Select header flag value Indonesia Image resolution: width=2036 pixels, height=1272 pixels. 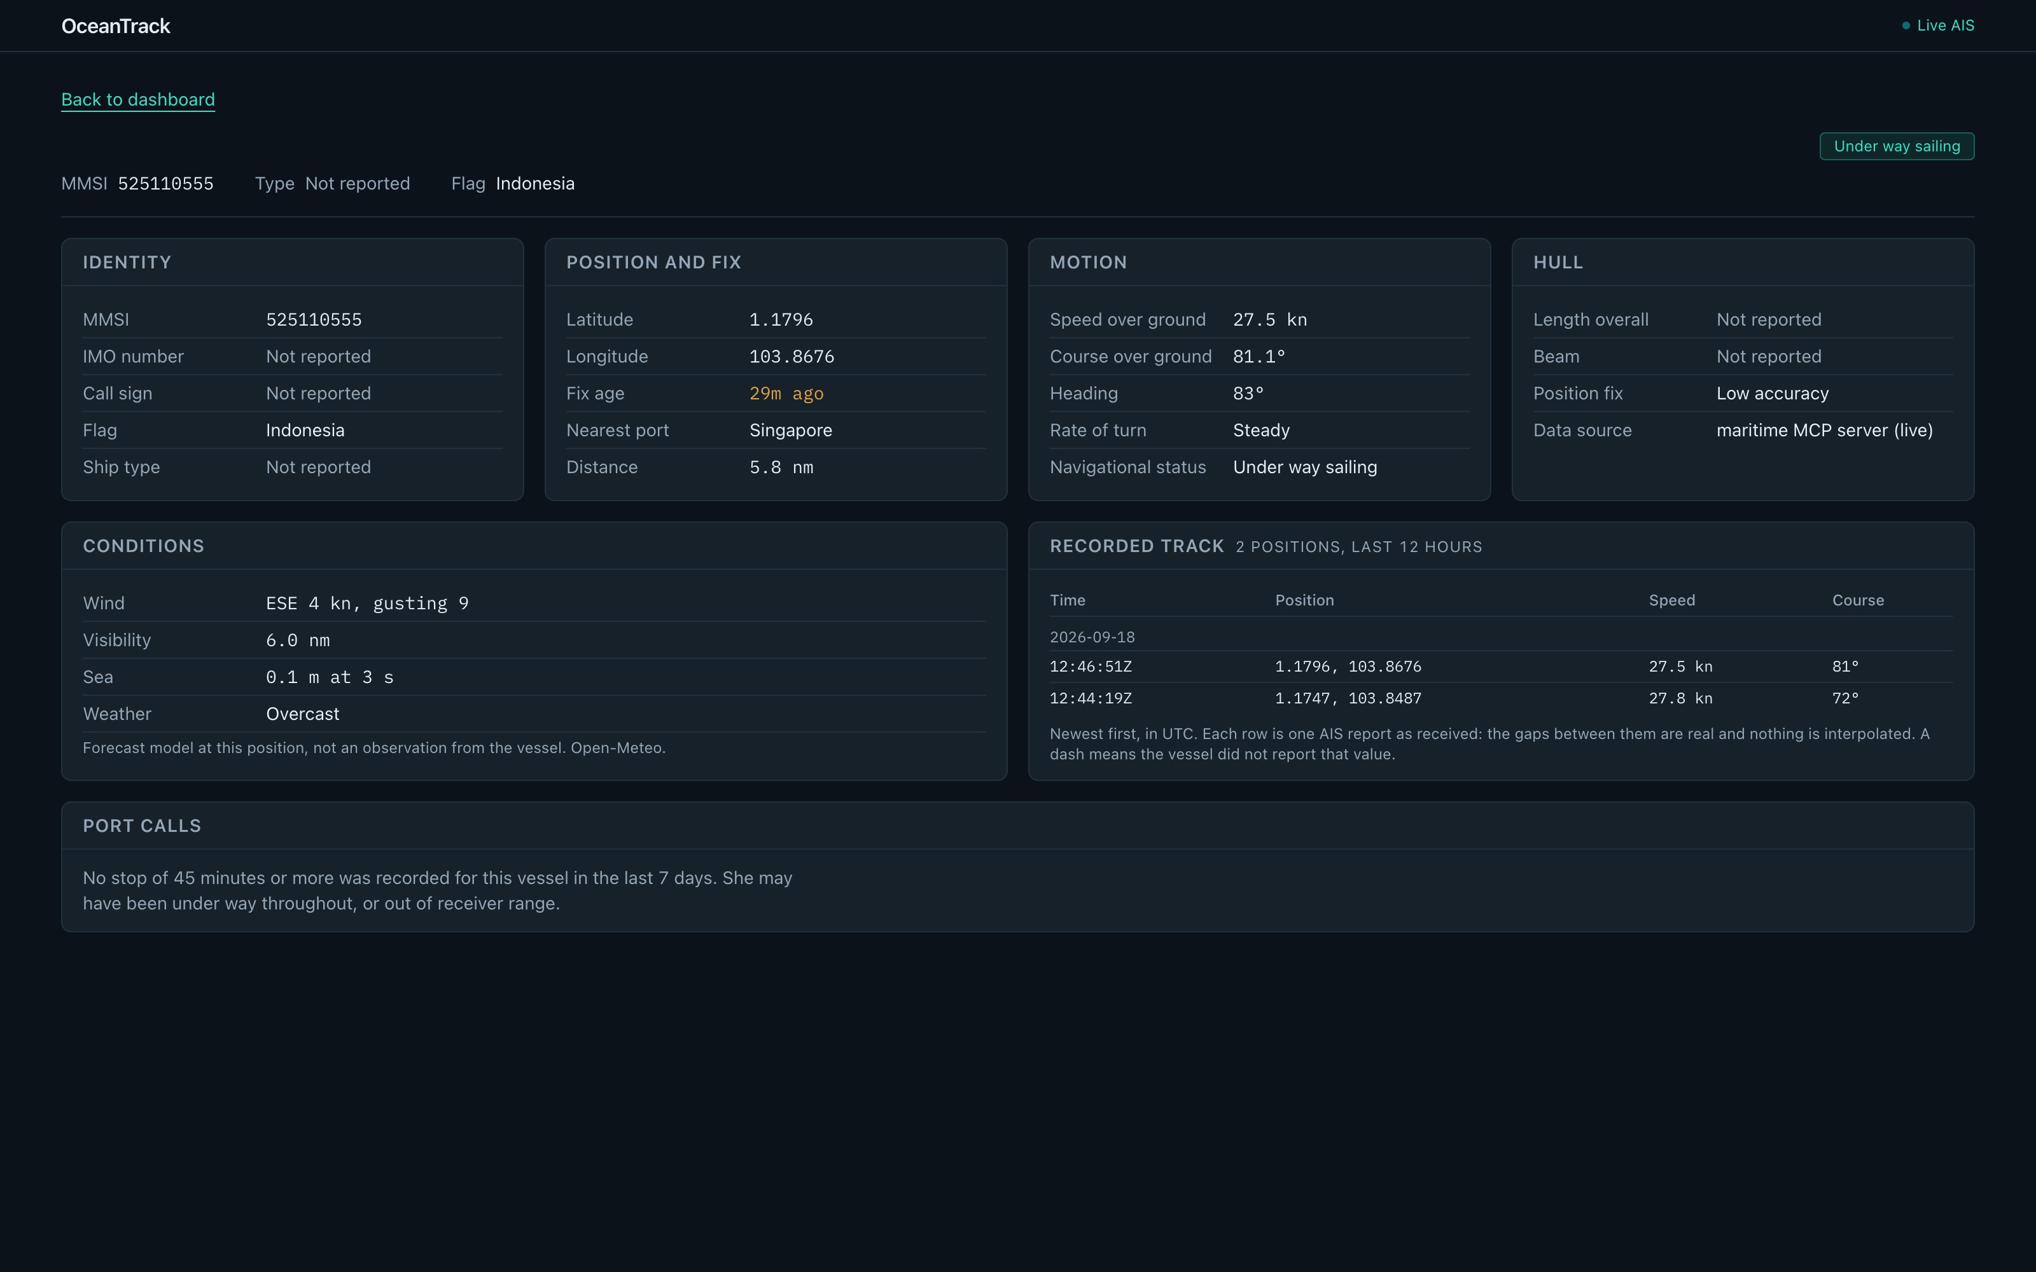(535, 183)
